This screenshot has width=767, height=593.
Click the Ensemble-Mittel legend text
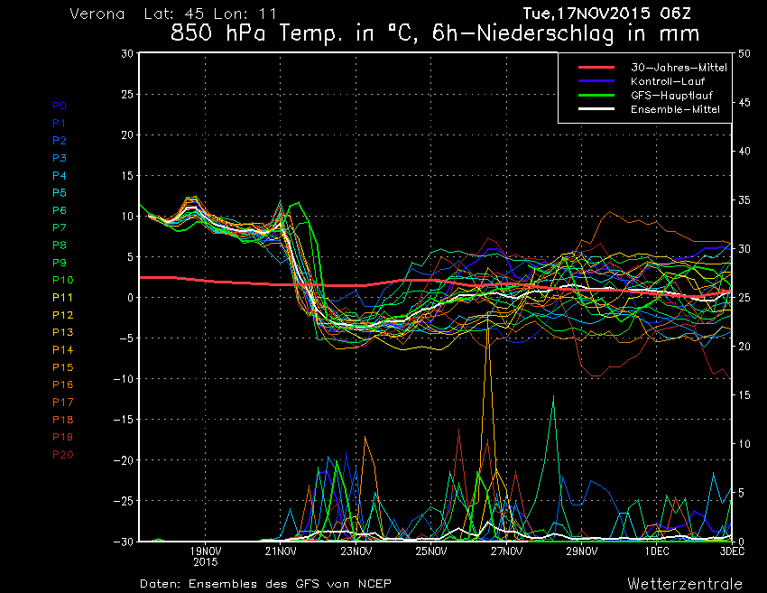point(675,109)
